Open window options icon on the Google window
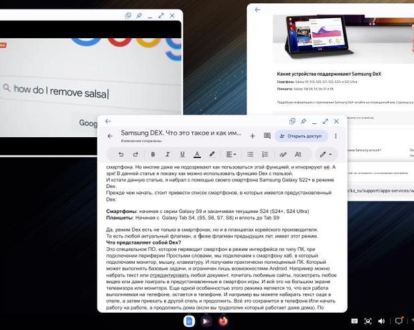 (128, 15)
